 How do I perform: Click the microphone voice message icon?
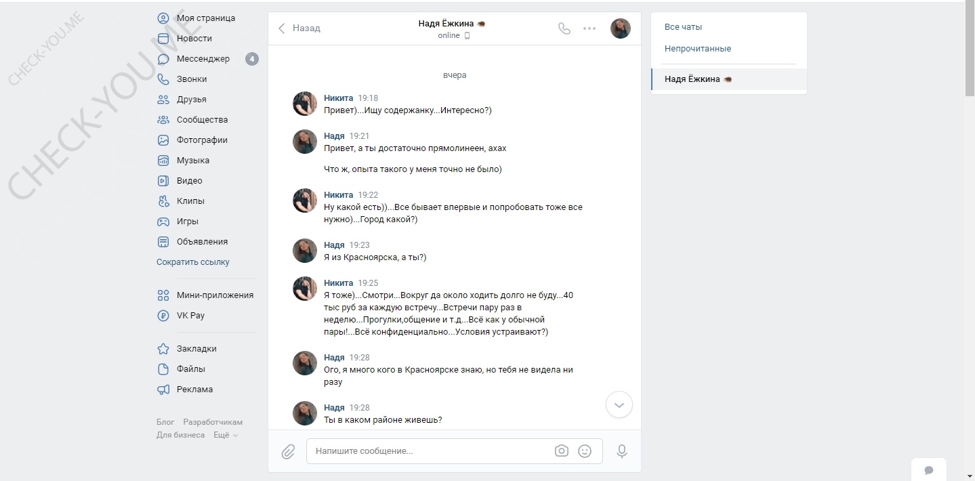pyautogui.click(x=621, y=451)
